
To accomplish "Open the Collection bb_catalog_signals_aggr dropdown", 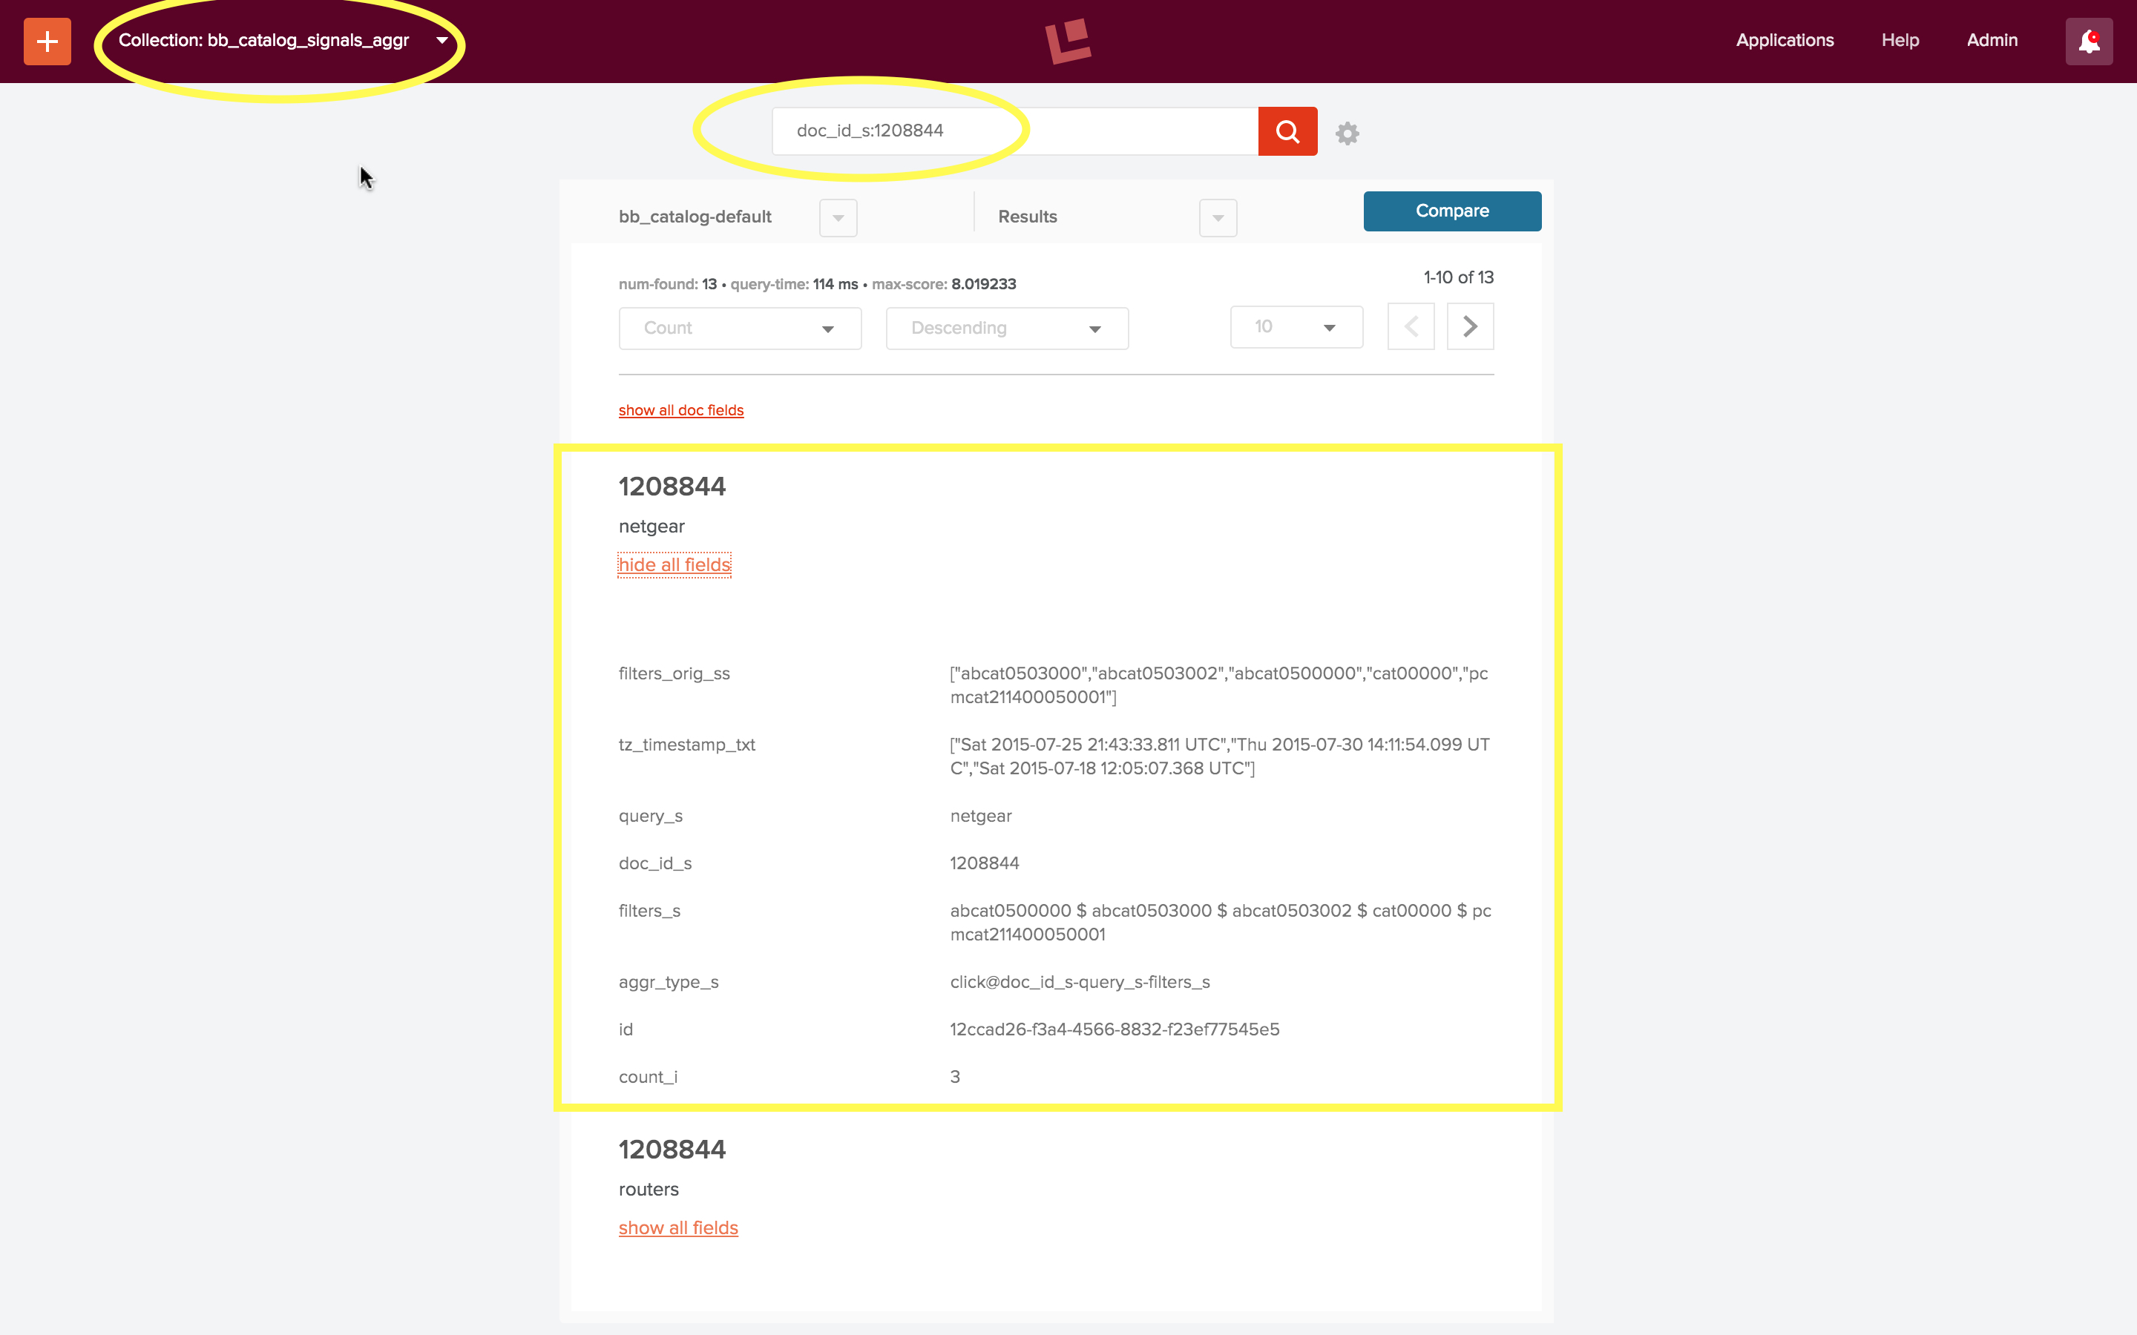I will click(283, 41).
